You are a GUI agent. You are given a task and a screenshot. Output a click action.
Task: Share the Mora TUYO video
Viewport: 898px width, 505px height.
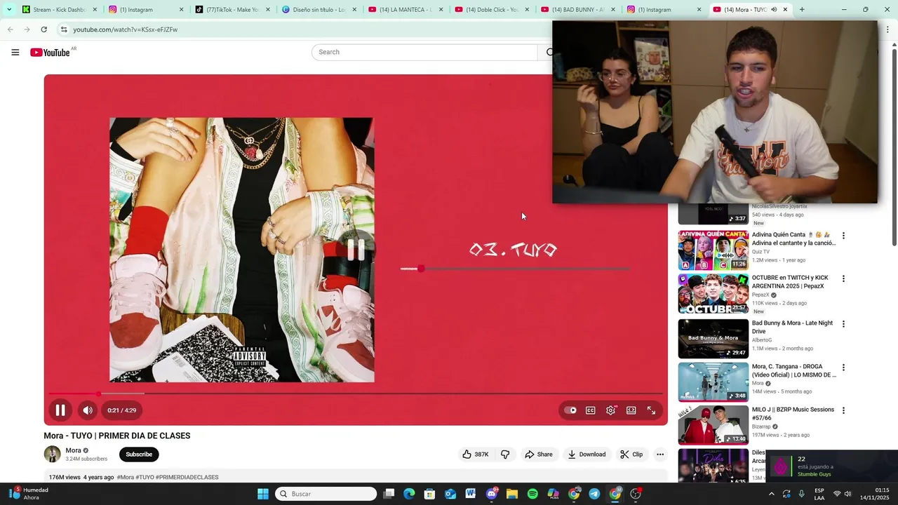coord(539,454)
